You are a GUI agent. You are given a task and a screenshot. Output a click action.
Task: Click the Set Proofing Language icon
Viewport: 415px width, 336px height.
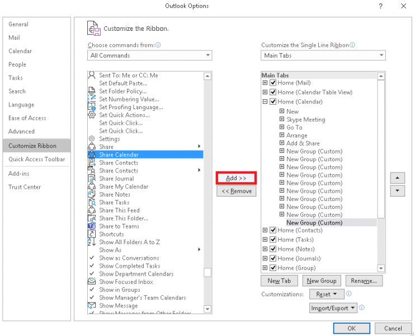[x=92, y=107]
